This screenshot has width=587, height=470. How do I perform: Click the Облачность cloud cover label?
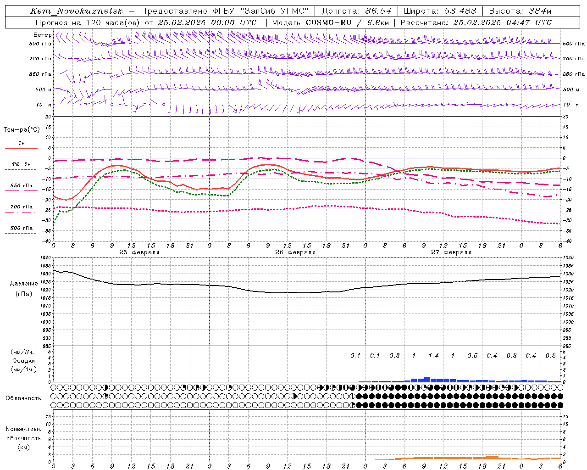(23, 398)
